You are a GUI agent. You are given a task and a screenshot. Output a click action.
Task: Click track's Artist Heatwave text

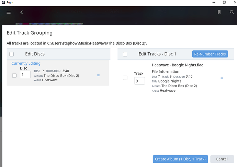(x=168, y=90)
